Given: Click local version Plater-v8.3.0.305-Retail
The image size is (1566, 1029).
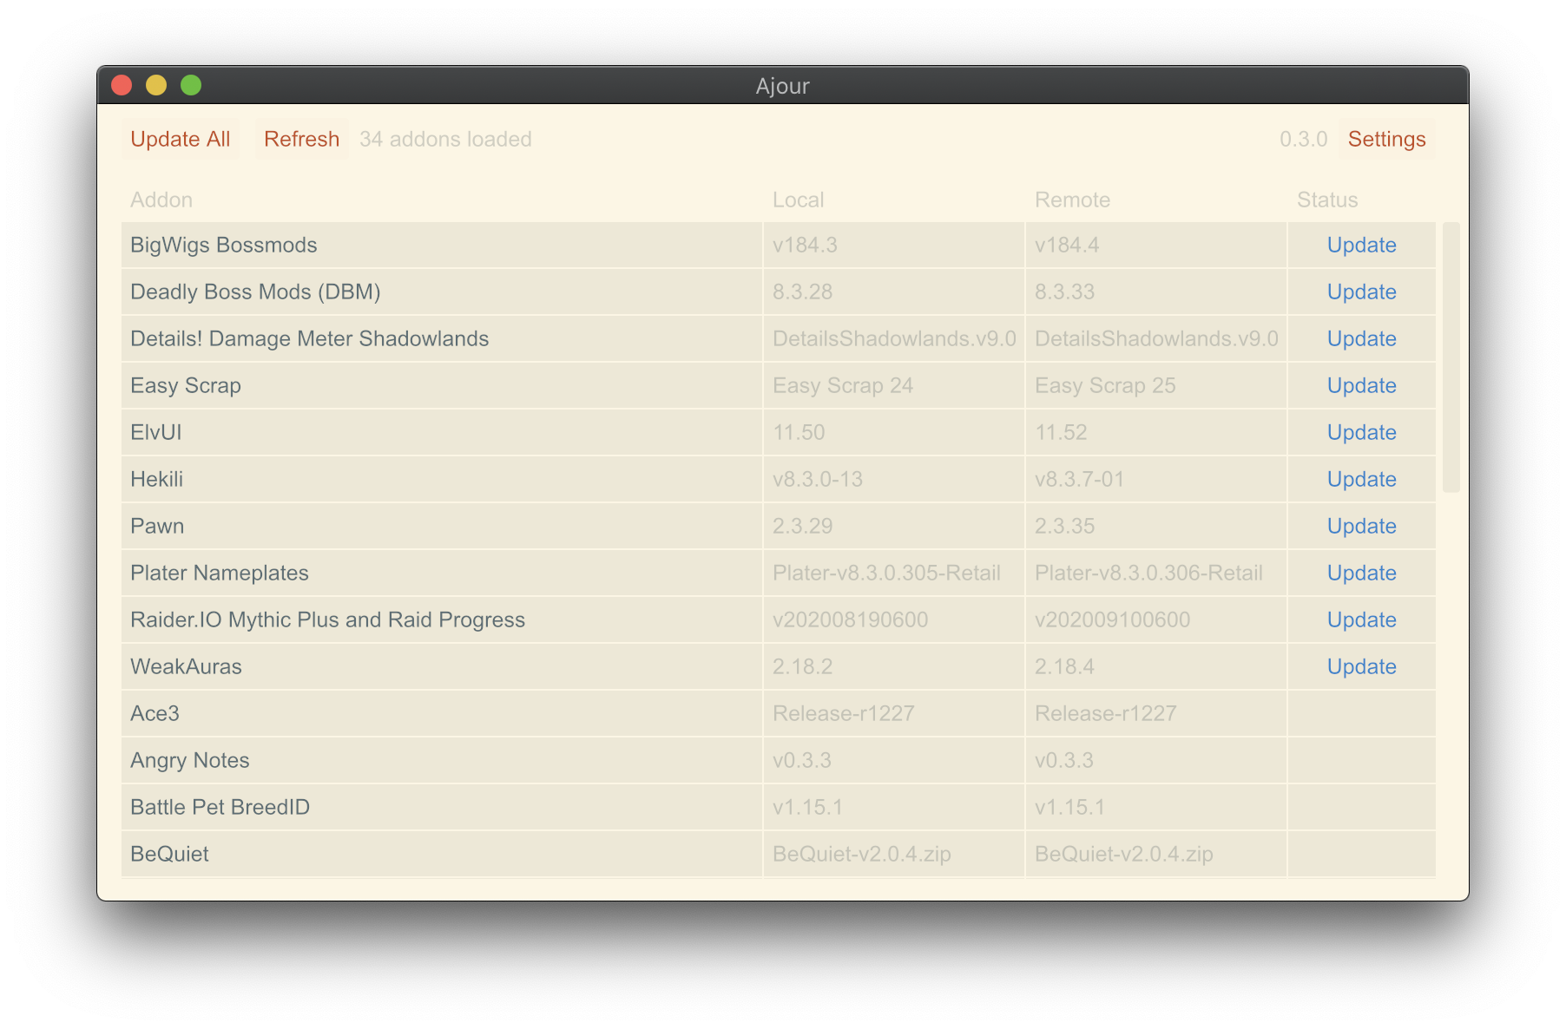Looking at the screenshot, I should (886, 573).
